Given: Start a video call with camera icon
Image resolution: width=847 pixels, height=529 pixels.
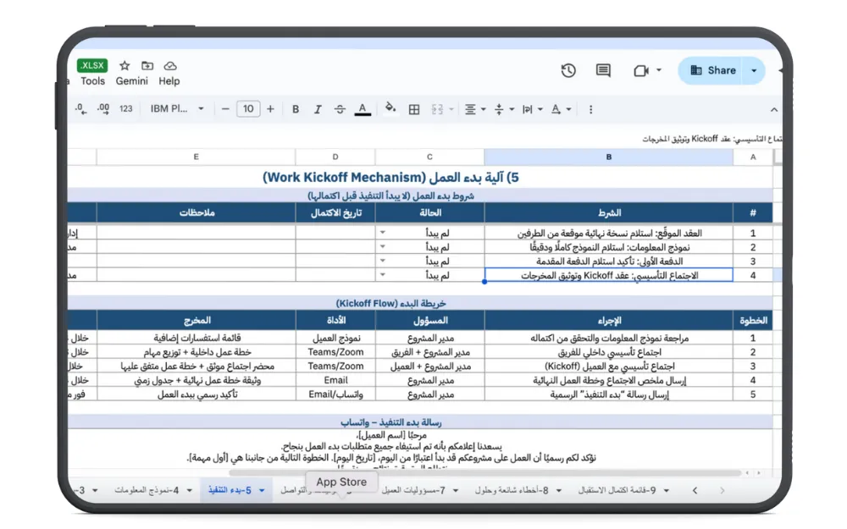Looking at the screenshot, I should click(x=641, y=71).
